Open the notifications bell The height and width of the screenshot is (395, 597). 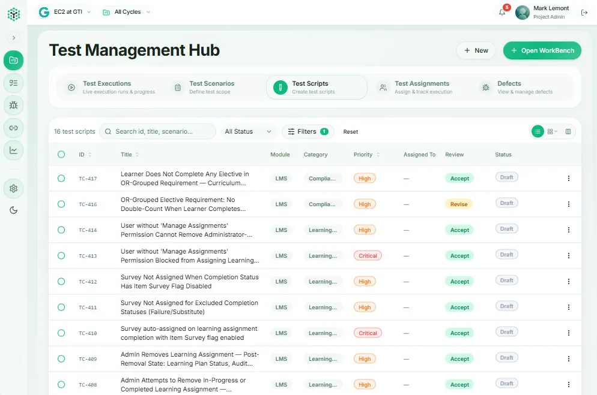pos(502,13)
